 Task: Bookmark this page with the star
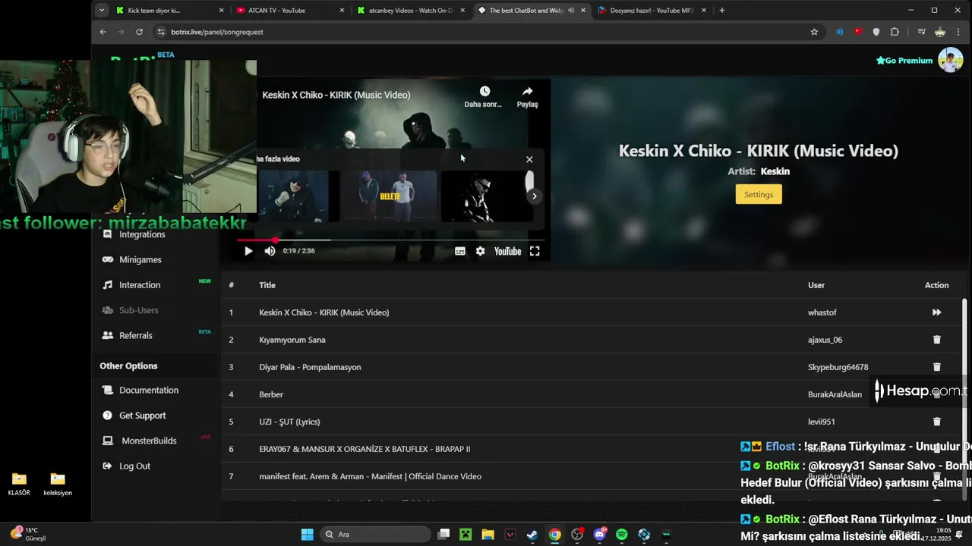click(x=814, y=32)
